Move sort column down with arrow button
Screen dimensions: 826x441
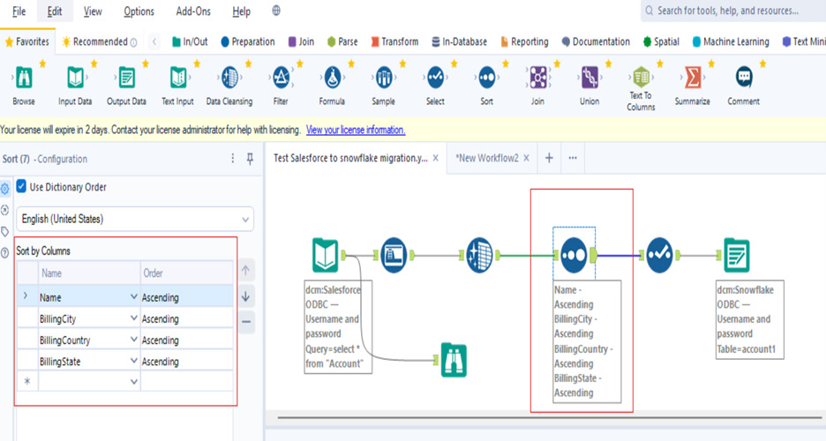click(x=247, y=297)
